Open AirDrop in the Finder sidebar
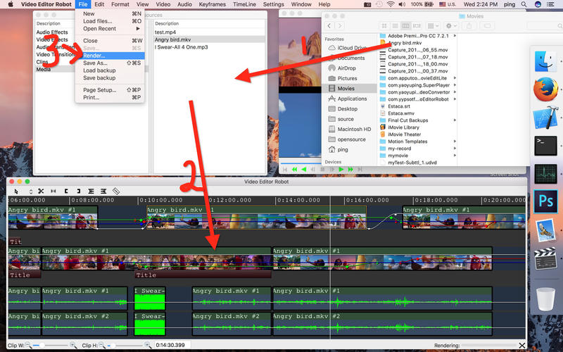Screen dimensions: 563x352 pyautogui.click(x=346, y=68)
